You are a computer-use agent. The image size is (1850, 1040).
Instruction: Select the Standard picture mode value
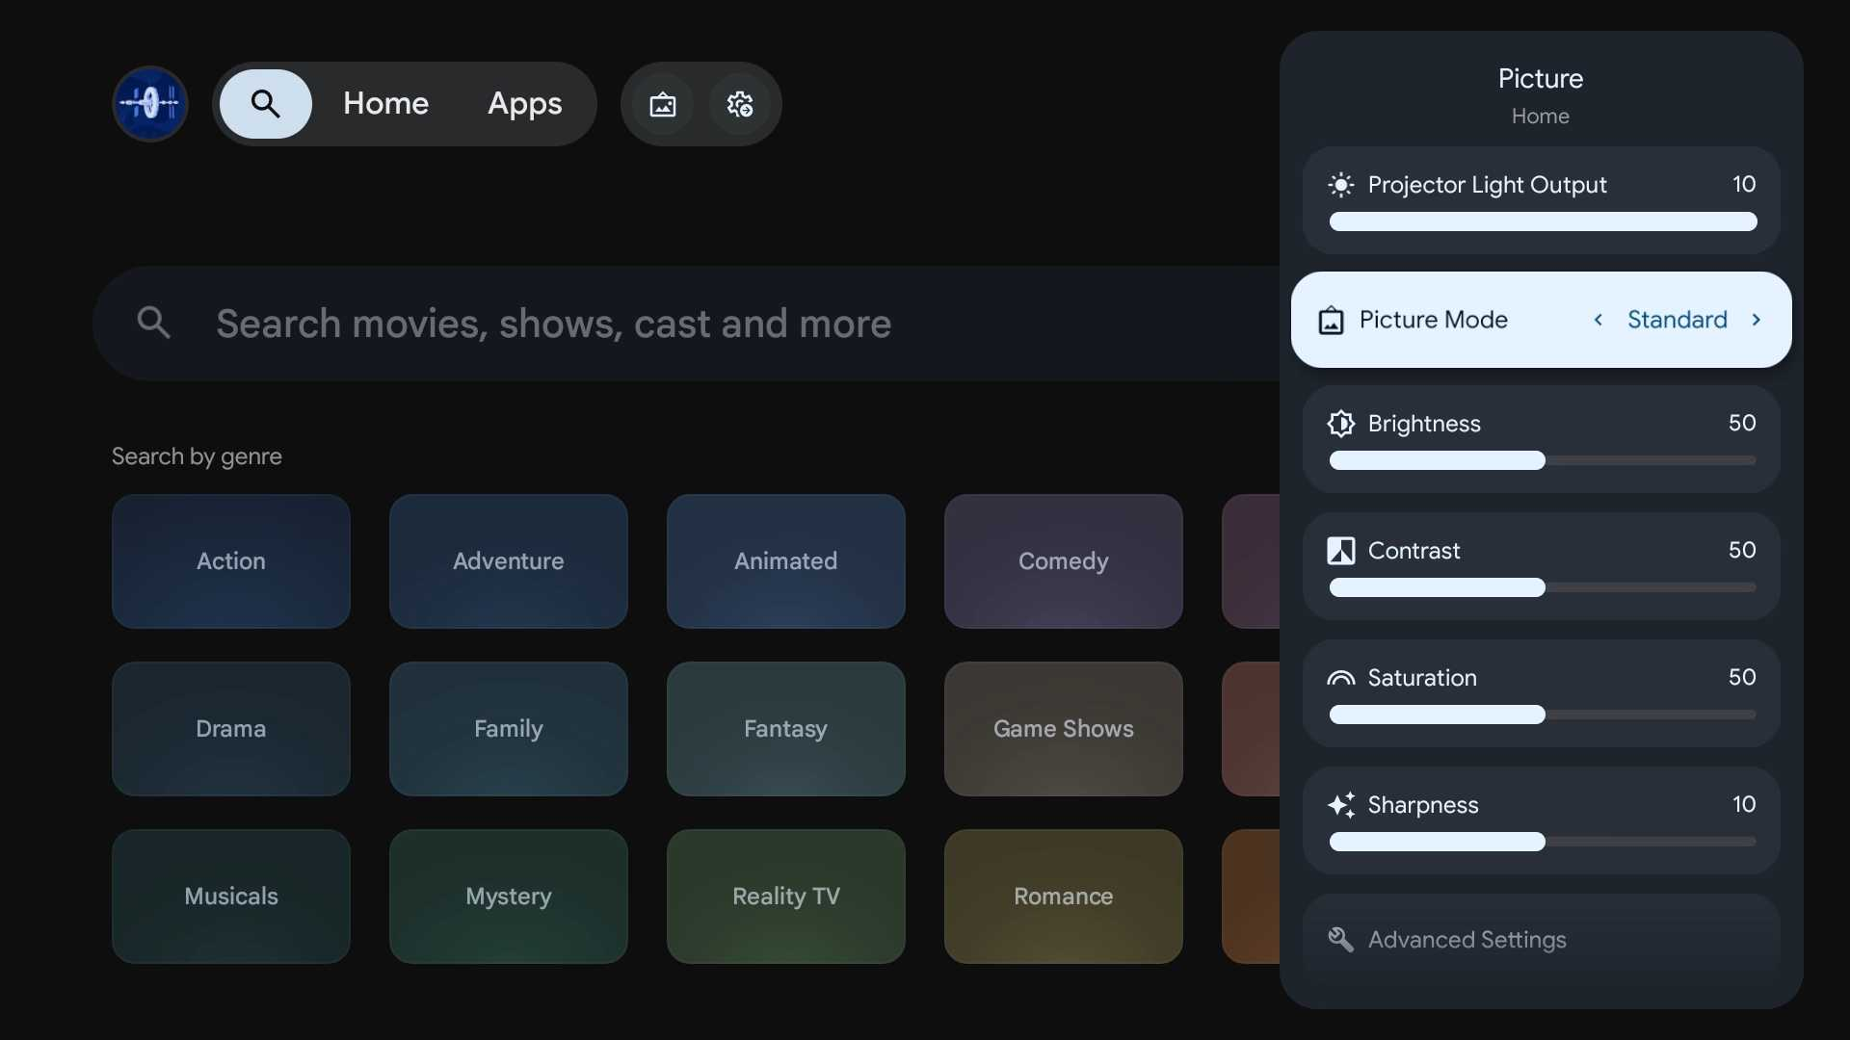pos(1677,320)
